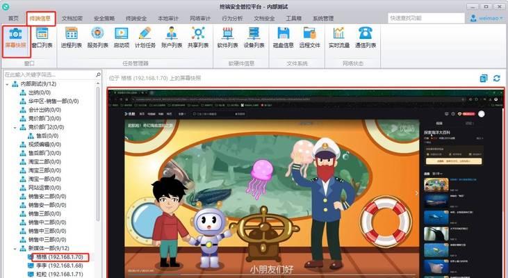The height and width of the screenshot is (278, 508).
Task: Click the application logo in the title bar
Action: click(6, 6)
